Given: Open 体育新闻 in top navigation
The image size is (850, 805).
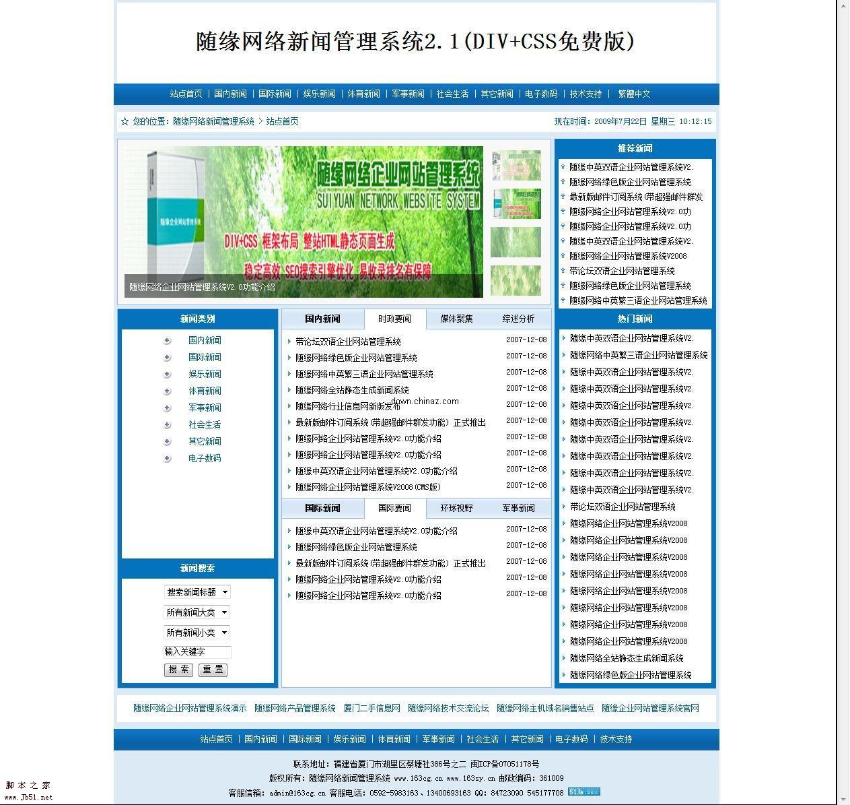Looking at the screenshot, I should (363, 94).
